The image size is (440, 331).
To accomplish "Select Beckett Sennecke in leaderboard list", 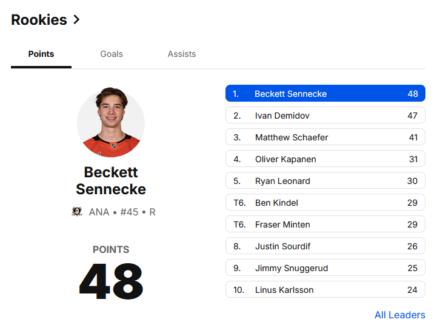I will pyautogui.click(x=325, y=94).
